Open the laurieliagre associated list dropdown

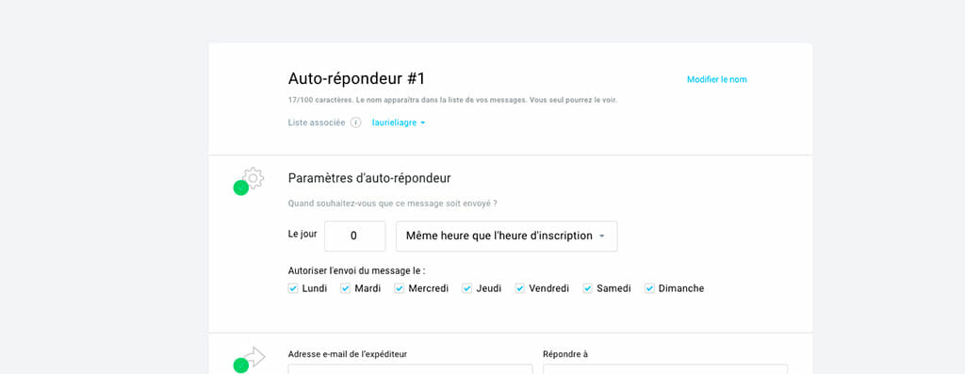click(399, 122)
